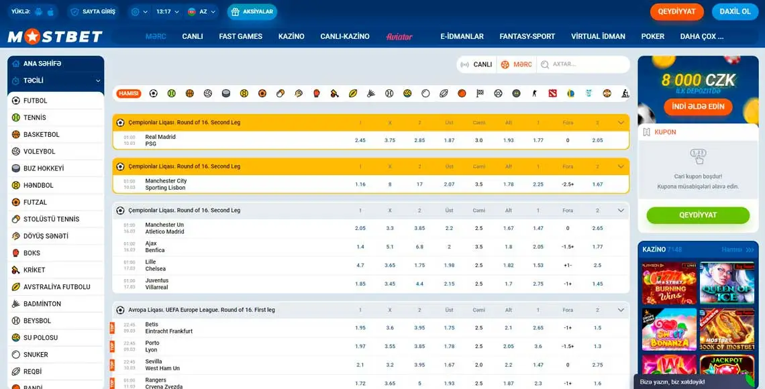Collapse the section containing Manchester City vs Sporting Lisbon
Viewport: 765px width, 389px height.
tap(621, 166)
